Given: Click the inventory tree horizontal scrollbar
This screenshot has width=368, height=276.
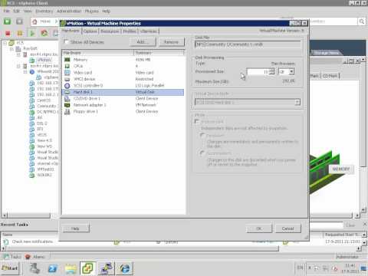Looking at the screenshot, I should point(28,215).
